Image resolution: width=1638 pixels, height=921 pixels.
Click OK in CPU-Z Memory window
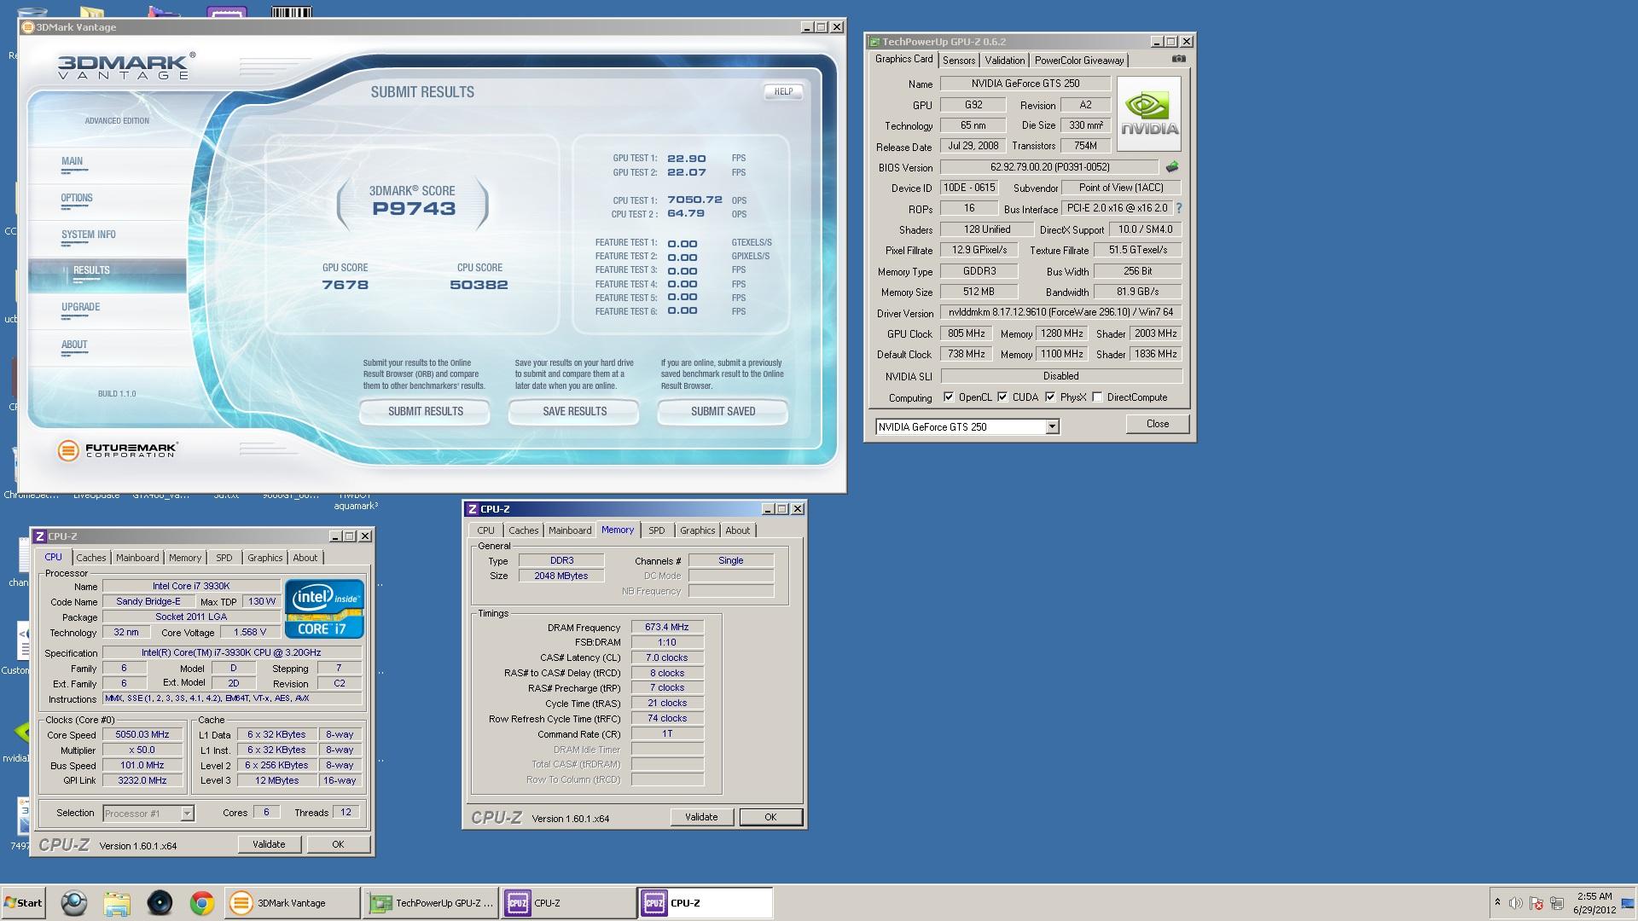tap(770, 817)
